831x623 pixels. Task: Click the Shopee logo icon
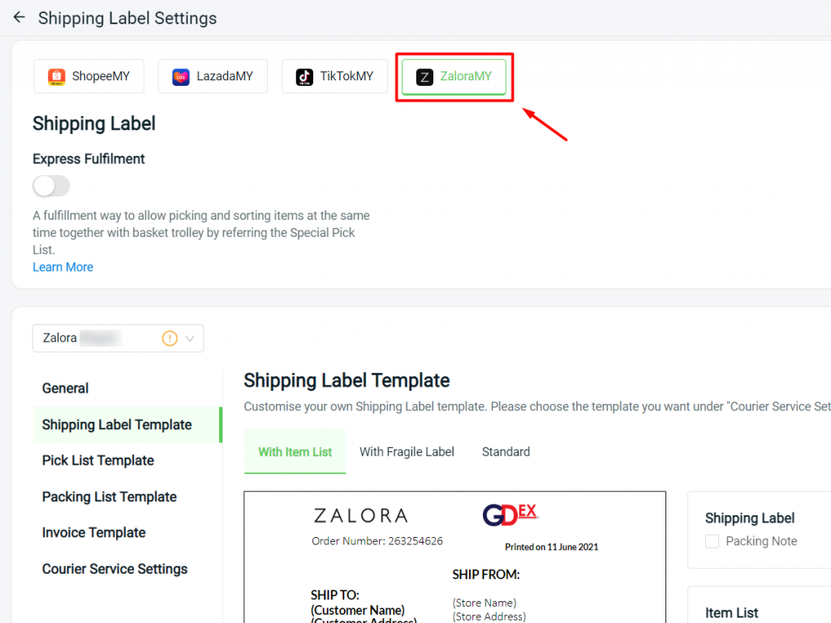[56, 77]
